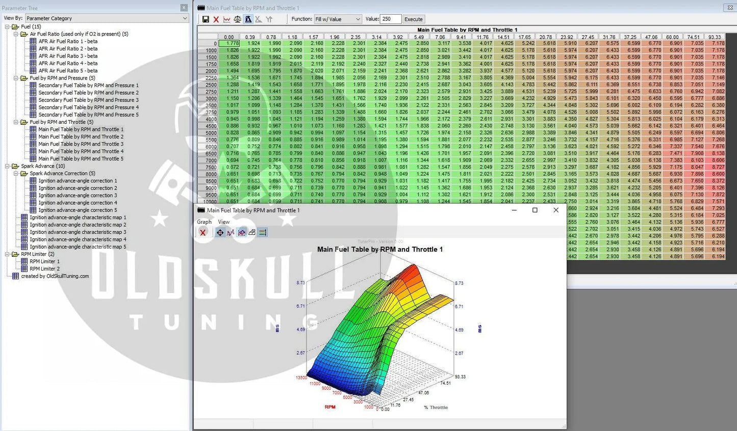This screenshot has height=431, width=737.
Task: Click the red X icon in graph window toolbar
Action: 203,232
